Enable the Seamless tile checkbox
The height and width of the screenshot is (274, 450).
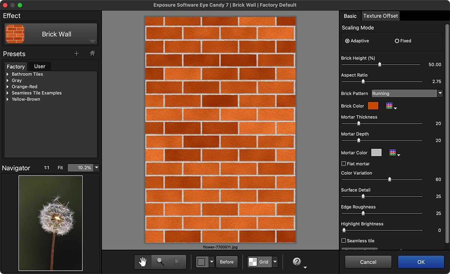pyautogui.click(x=343, y=241)
